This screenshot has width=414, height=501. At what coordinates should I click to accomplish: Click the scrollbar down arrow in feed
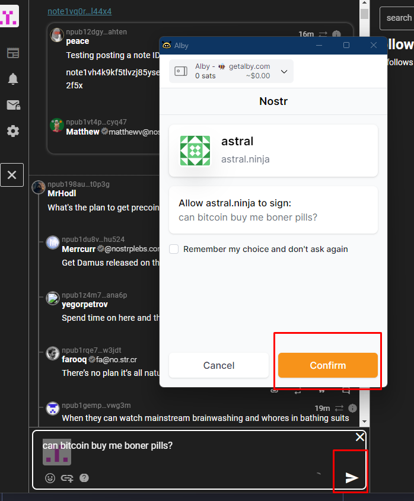pos(364,422)
